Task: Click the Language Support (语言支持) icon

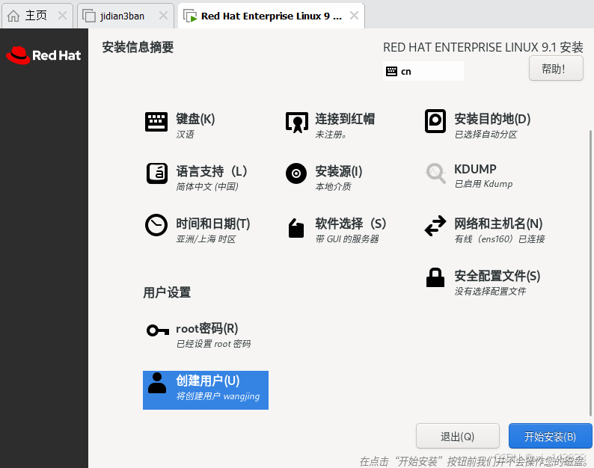Action: (157, 173)
